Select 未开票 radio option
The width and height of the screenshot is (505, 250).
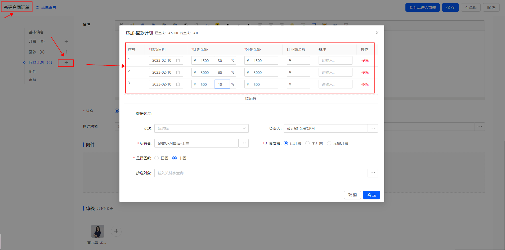[x=307, y=143]
